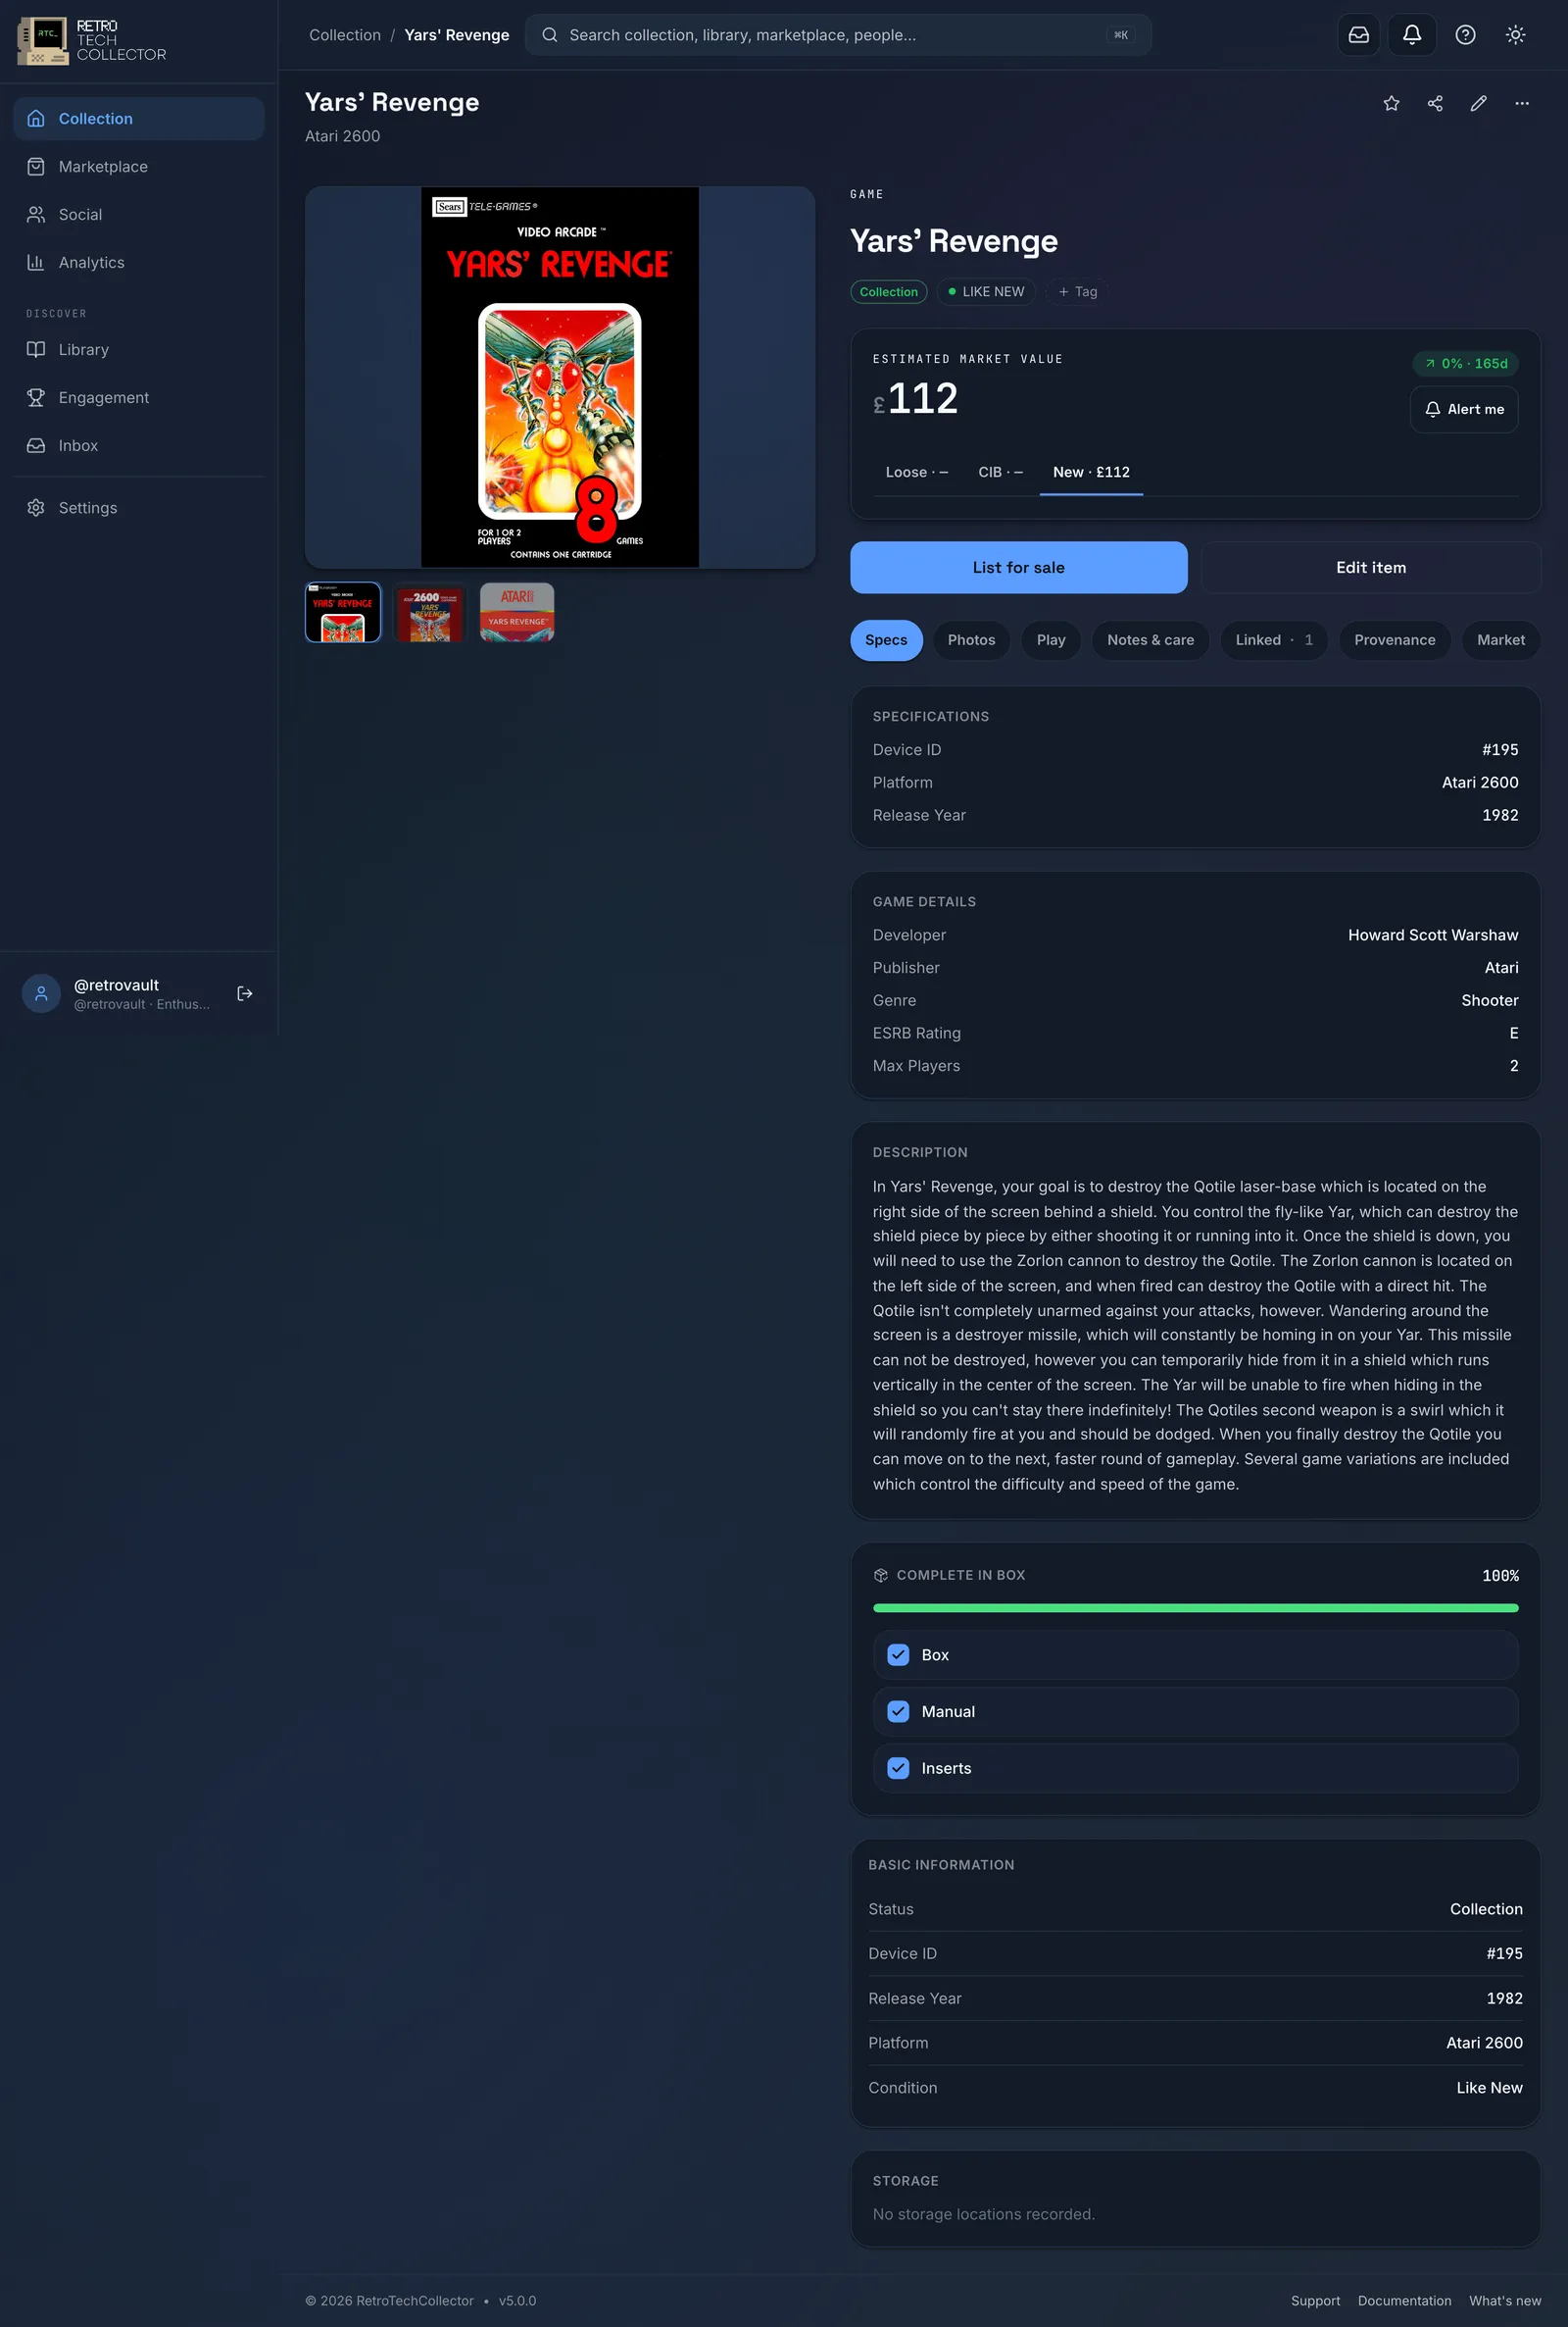Click the Howard Scott Warshaw developer value

tap(1432, 936)
